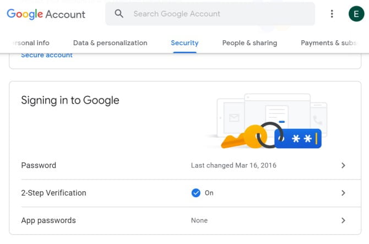Open the account avatar with letter E
The image size is (369, 244).
coord(356,14)
